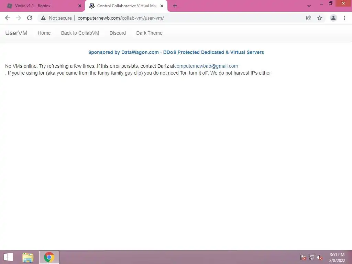The height and width of the screenshot is (264, 352).
Task: Click the computernewbab@gmail.com email link
Action: (206, 66)
